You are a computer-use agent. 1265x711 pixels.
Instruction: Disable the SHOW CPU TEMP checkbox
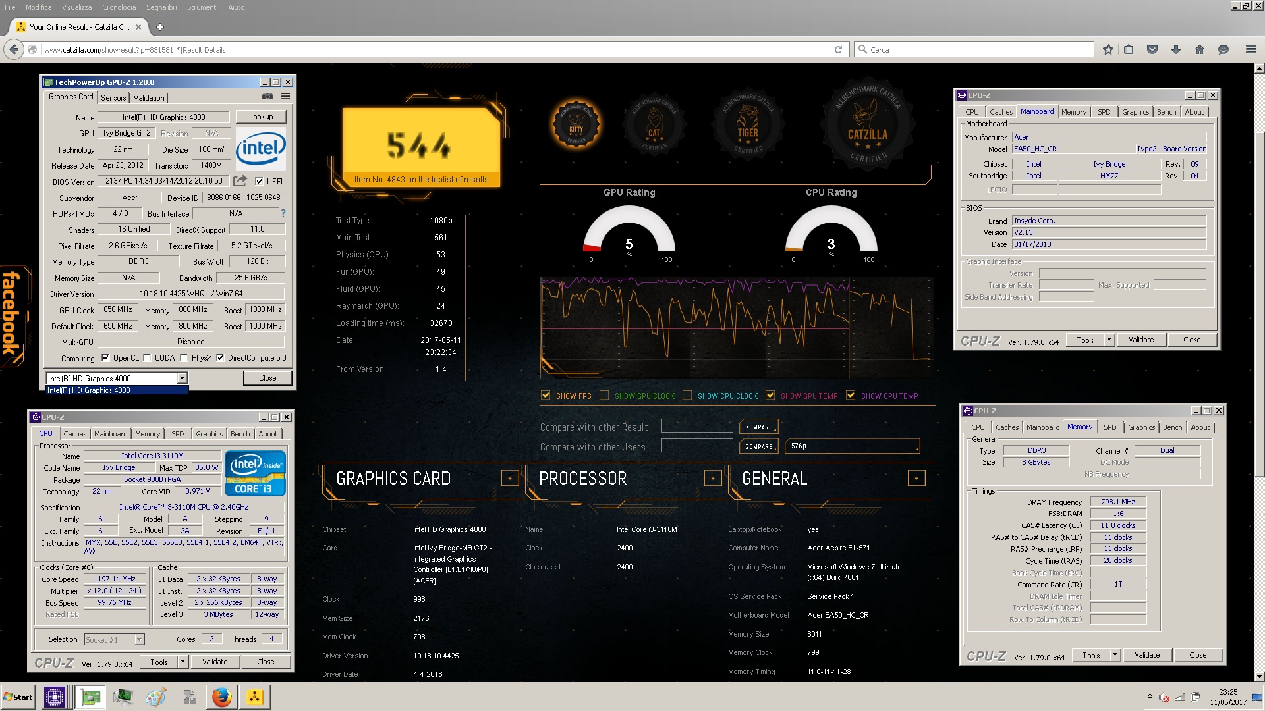851,396
